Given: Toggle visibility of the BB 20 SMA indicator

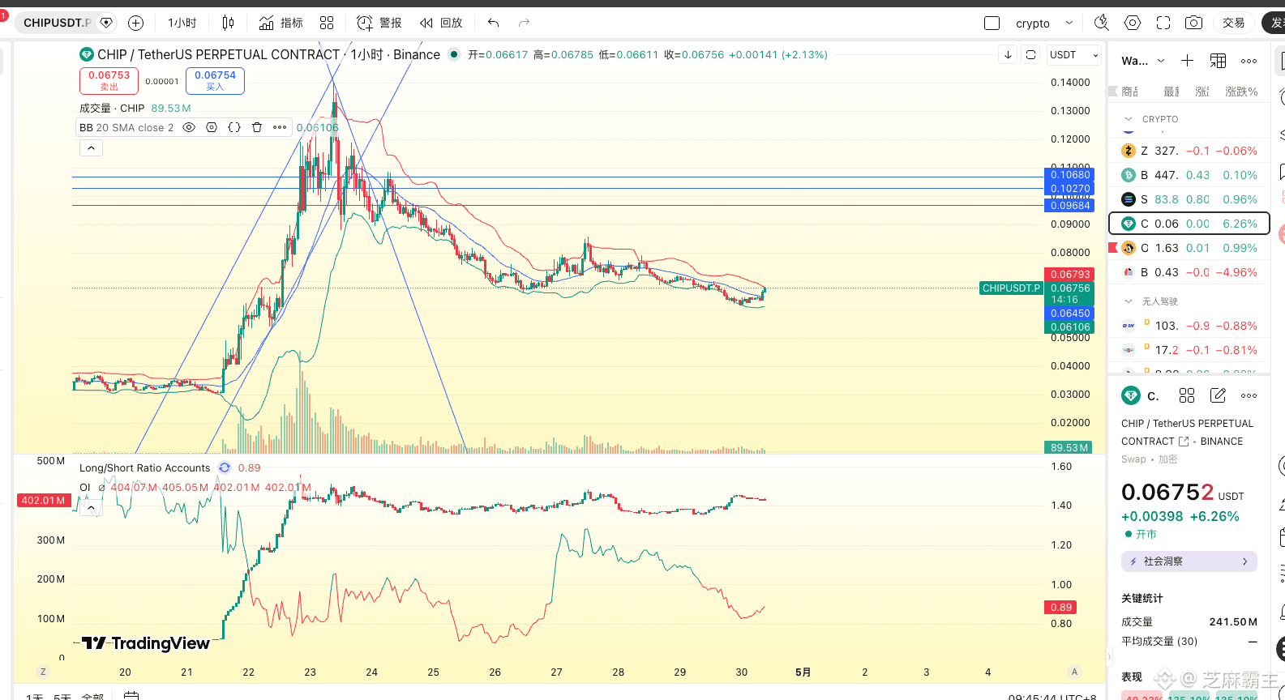Looking at the screenshot, I should [189, 127].
